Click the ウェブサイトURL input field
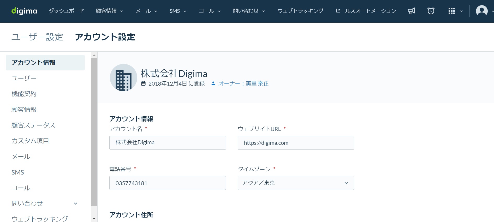This screenshot has height=222, width=494. click(x=296, y=143)
